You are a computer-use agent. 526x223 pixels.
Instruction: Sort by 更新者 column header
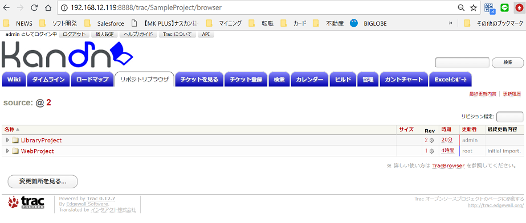[x=470, y=130]
